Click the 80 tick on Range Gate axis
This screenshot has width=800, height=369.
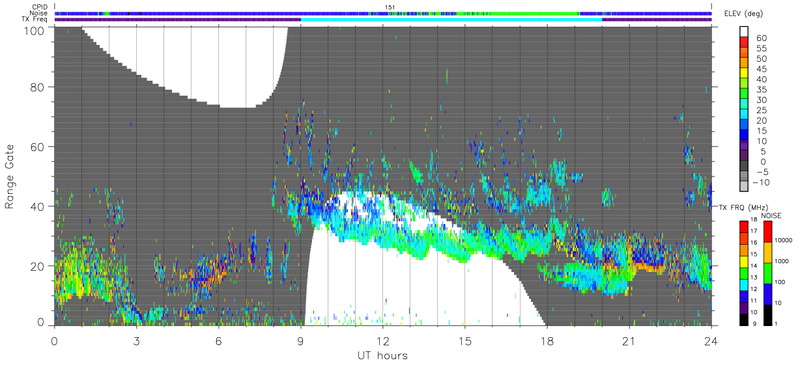click(37, 87)
